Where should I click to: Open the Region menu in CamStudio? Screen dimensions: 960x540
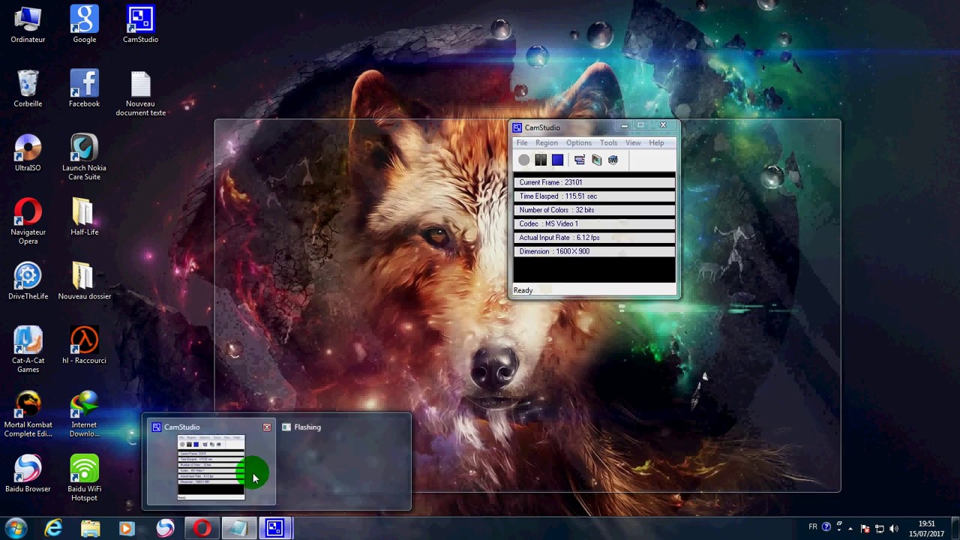coord(547,142)
